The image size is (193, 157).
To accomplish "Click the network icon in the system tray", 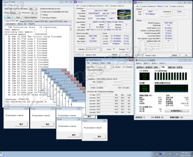I will pos(173,154).
